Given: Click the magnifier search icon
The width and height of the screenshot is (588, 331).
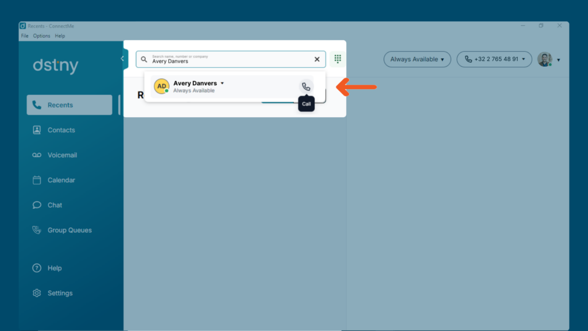Looking at the screenshot, I should pos(144,59).
